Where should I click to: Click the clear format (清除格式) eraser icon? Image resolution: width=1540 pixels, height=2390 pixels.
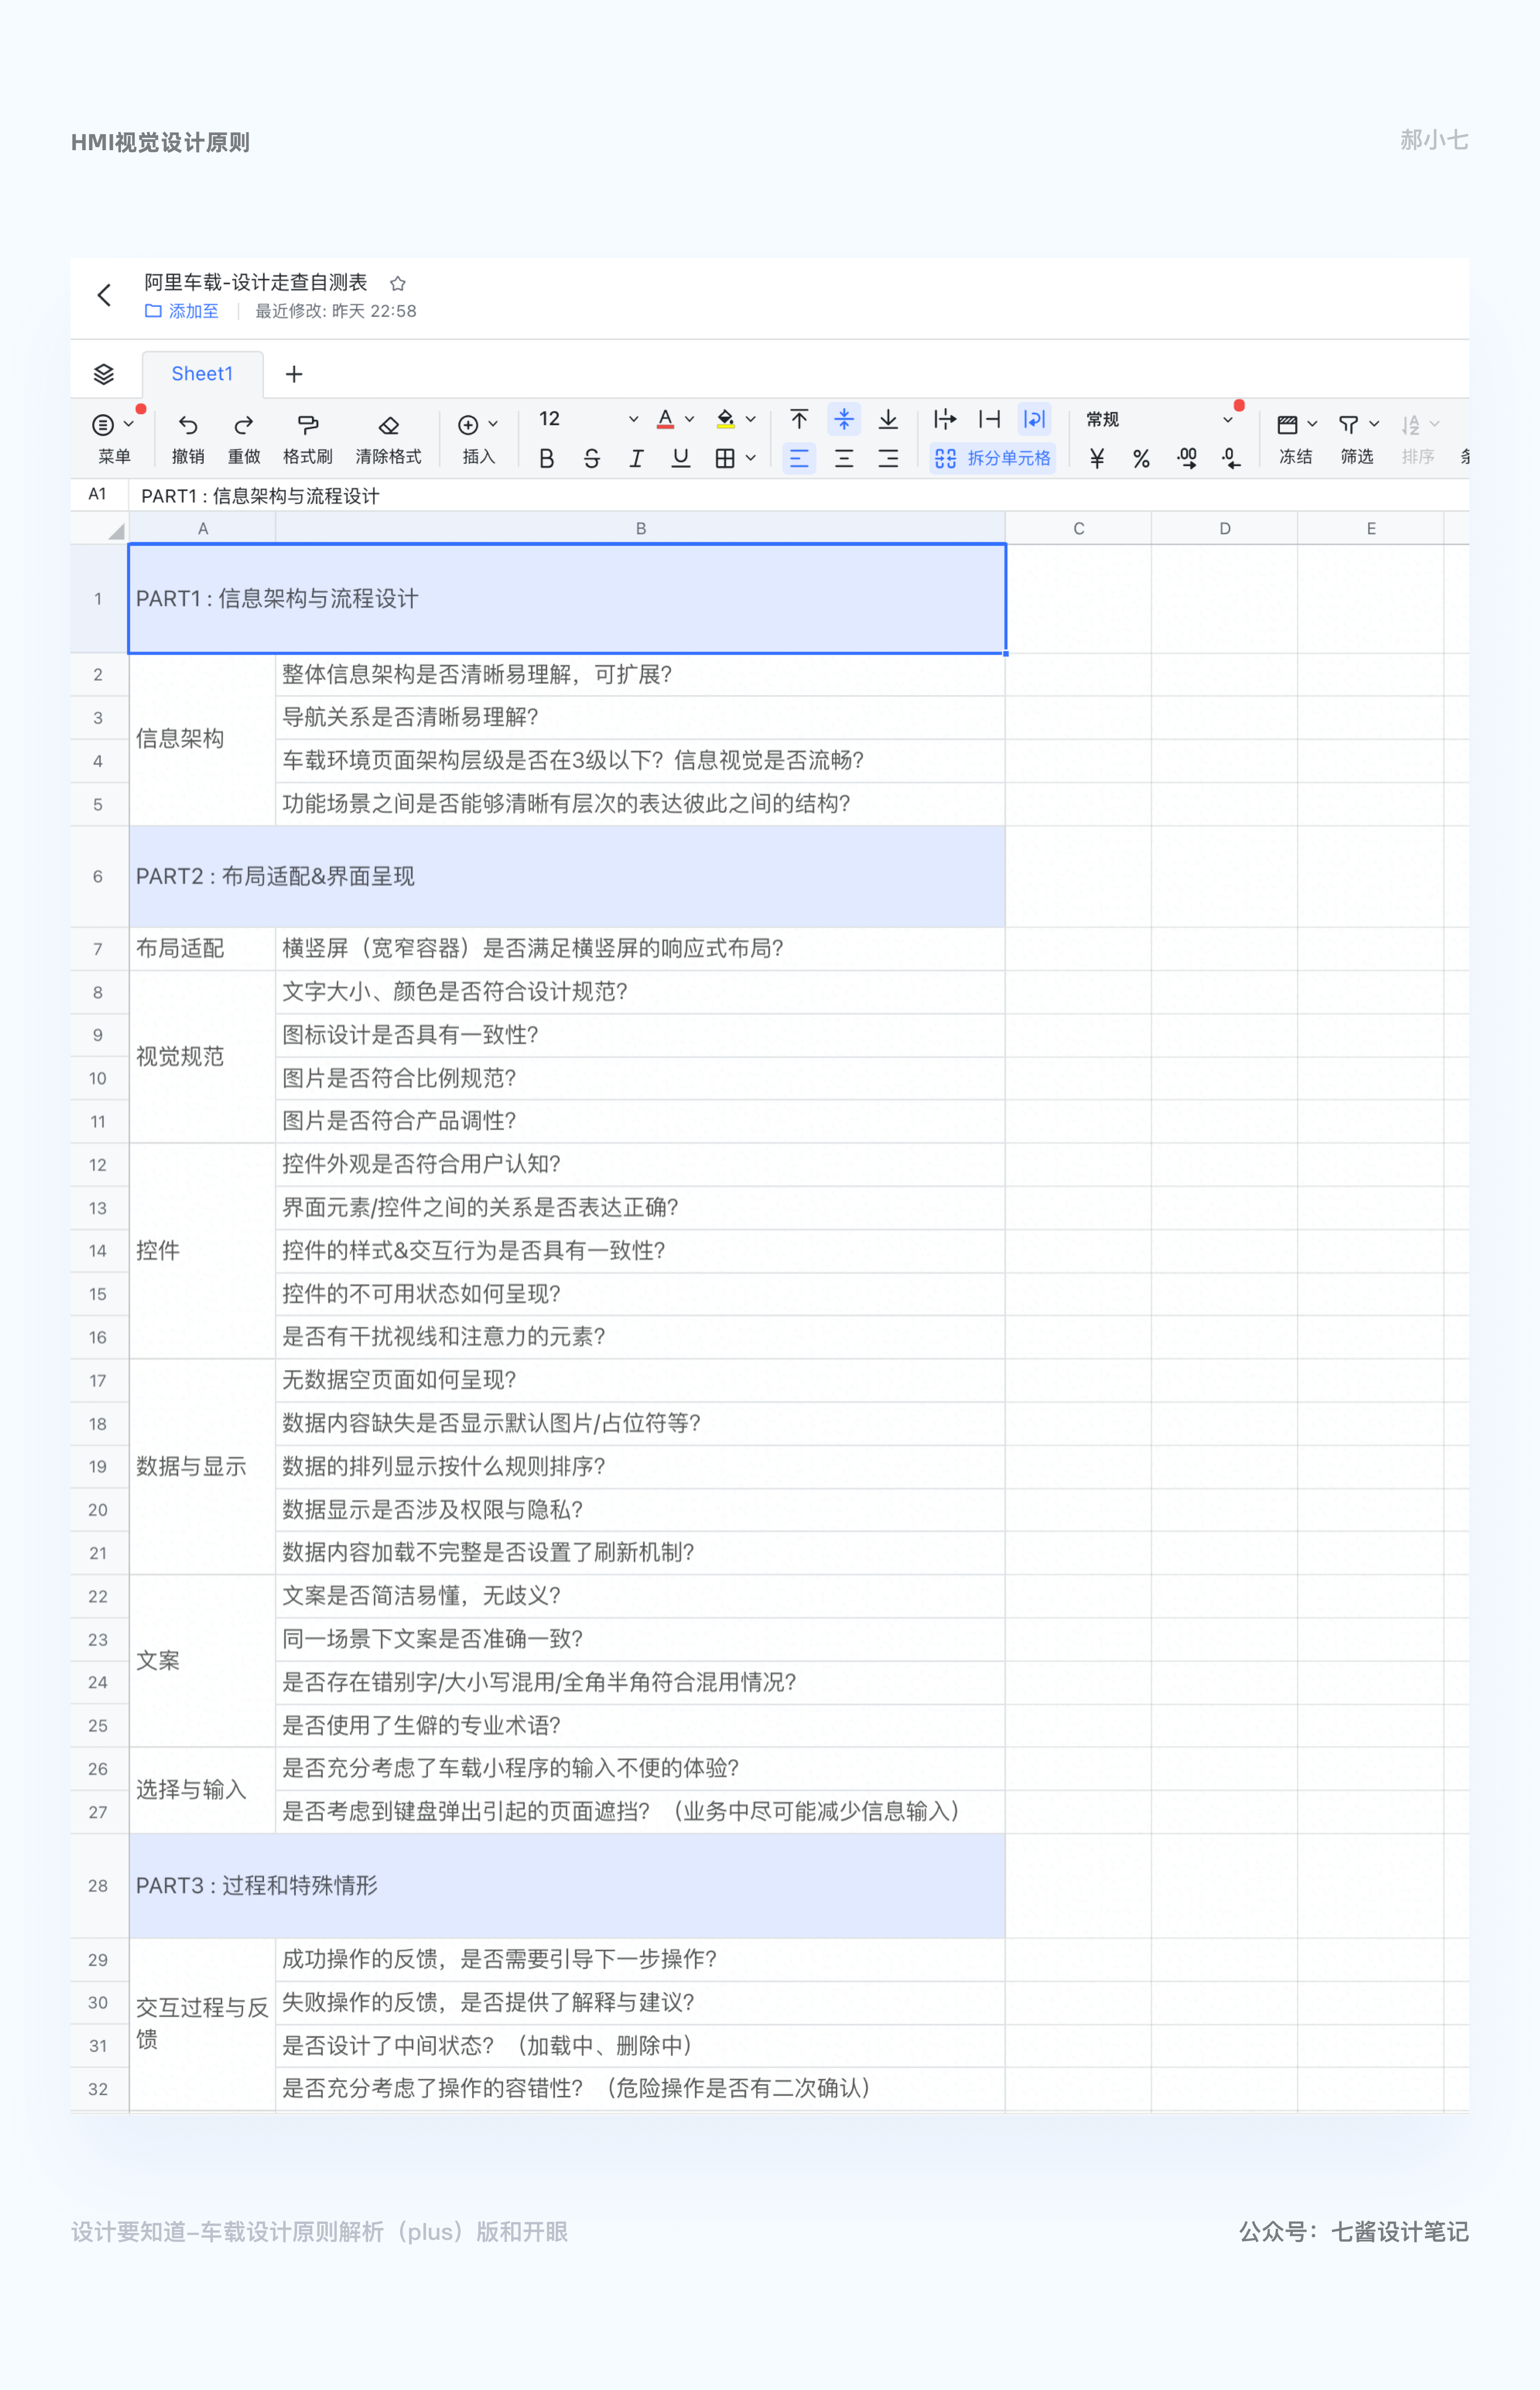point(389,425)
